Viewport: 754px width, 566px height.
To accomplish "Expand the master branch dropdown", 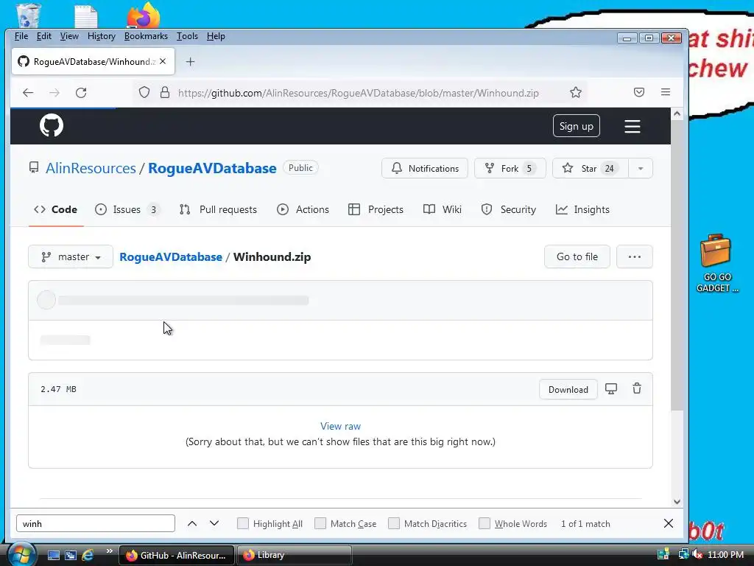I will click(71, 256).
